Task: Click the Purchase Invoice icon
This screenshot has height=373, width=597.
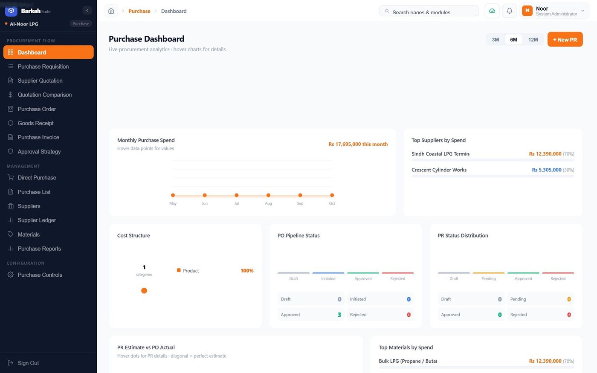Action: point(11,137)
